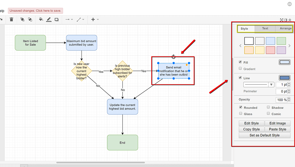This screenshot has width=295, height=167.
Task: Open the Connection arrow style dropdown
Action: pyautogui.click(x=69, y=19)
